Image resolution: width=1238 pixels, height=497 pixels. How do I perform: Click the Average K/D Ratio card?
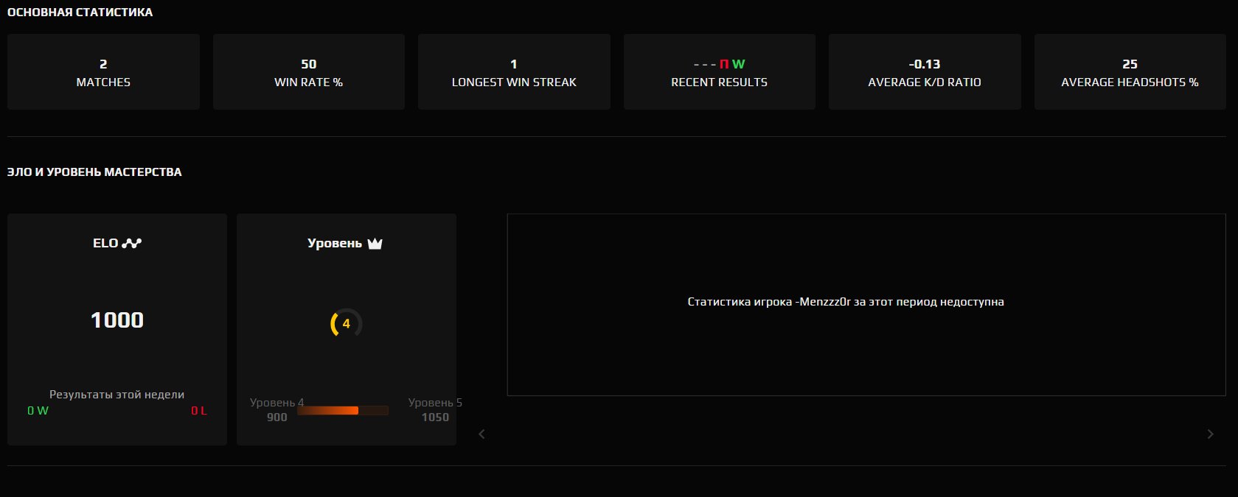[925, 72]
